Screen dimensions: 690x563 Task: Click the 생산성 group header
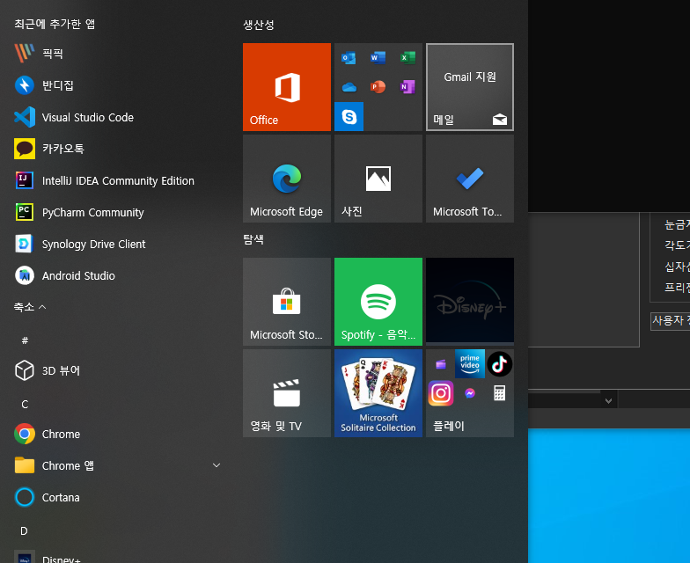tap(259, 25)
